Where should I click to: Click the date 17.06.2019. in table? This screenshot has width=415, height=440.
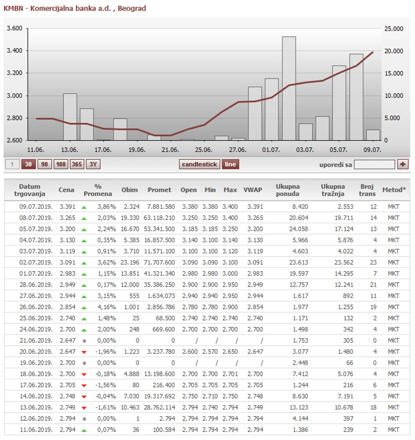point(36,385)
